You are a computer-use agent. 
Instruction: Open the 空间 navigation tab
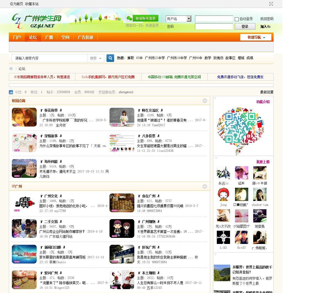point(65,37)
